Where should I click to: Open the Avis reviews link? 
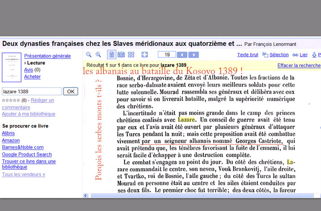point(28,70)
